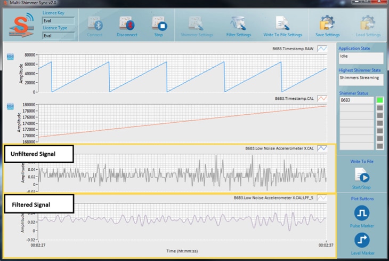389x261 pixels.
Task: Click the 180000 y-axis value on Timestamp.CAL plot
Action: pyautogui.click(x=29, y=105)
